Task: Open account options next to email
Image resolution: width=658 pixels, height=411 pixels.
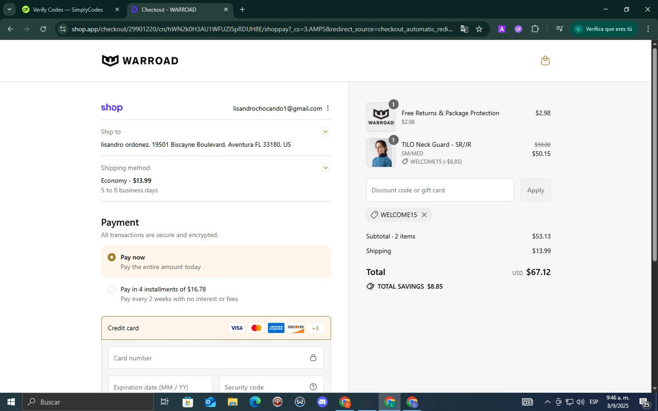Action: pyautogui.click(x=328, y=108)
